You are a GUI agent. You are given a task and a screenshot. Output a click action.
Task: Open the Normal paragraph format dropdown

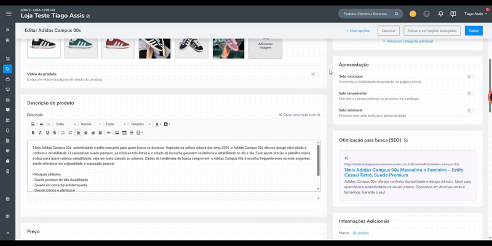click(90, 124)
